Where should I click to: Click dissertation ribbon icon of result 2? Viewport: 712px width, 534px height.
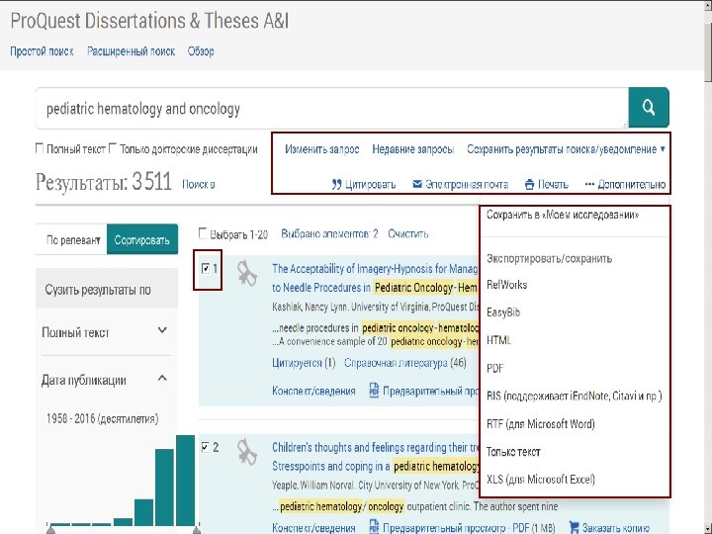coord(246,452)
